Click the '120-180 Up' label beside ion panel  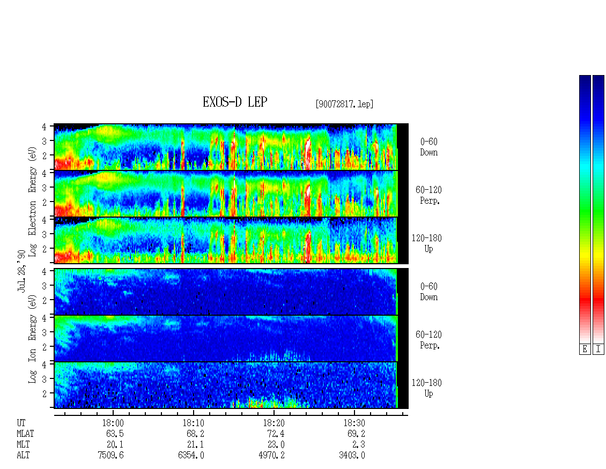pos(427,388)
